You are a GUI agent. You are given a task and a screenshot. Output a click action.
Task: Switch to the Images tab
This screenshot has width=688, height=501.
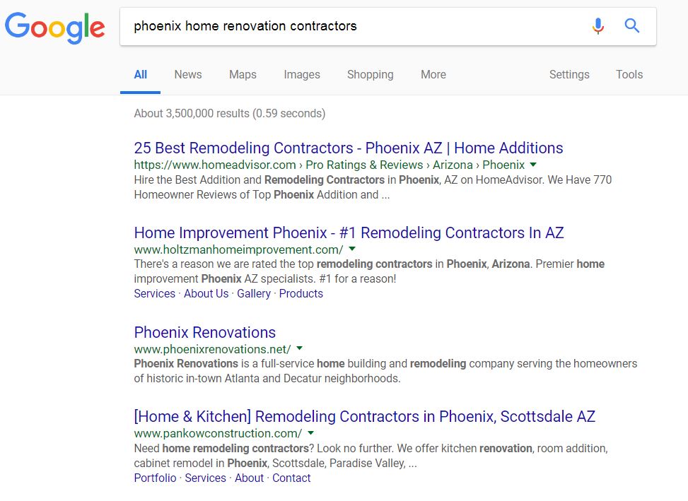pyautogui.click(x=302, y=74)
